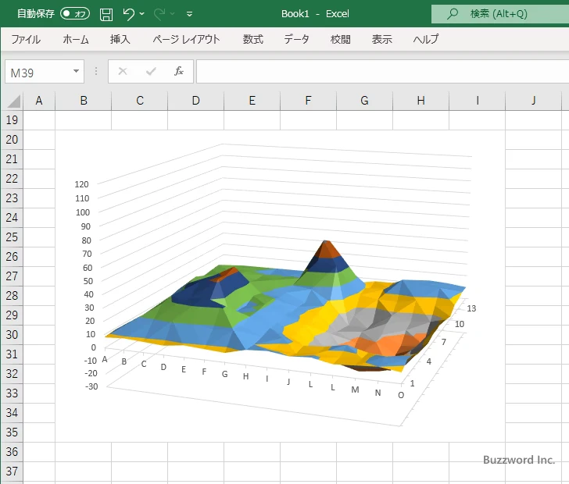569x484 pixels.
Task: Select row 37 header
Action: pyautogui.click(x=12, y=472)
